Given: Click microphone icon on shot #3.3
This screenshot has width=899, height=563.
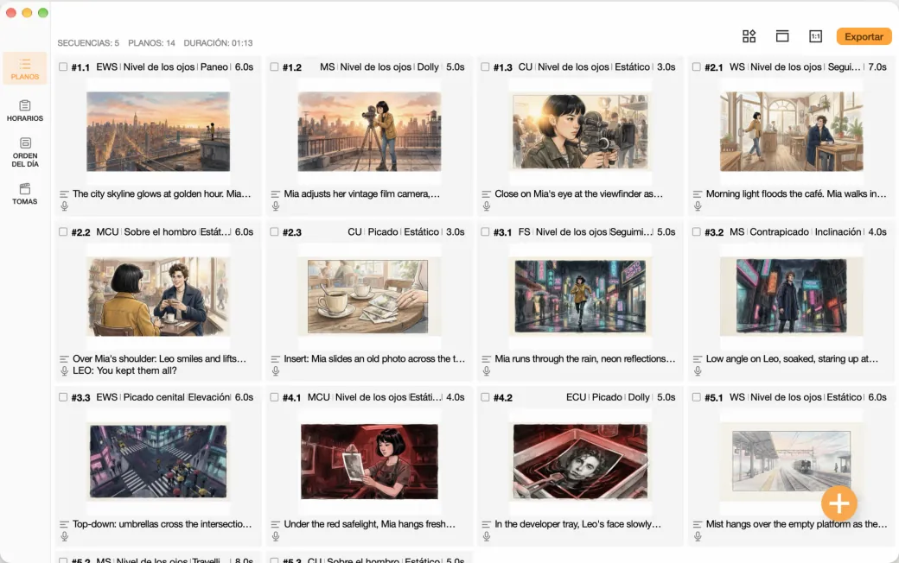Looking at the screenshot, I should 64,536.
